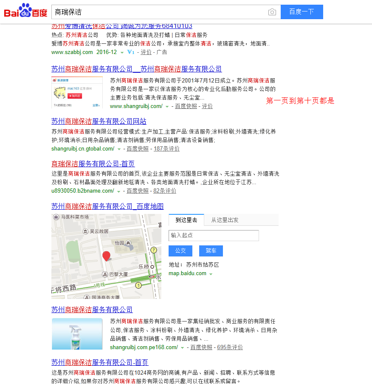Click 乐桥 station circle on map
The width and height of the screenshot is (372, 387).
152,267
